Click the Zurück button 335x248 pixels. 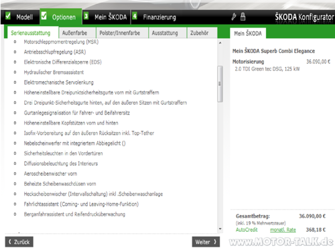tap(19, 242)
